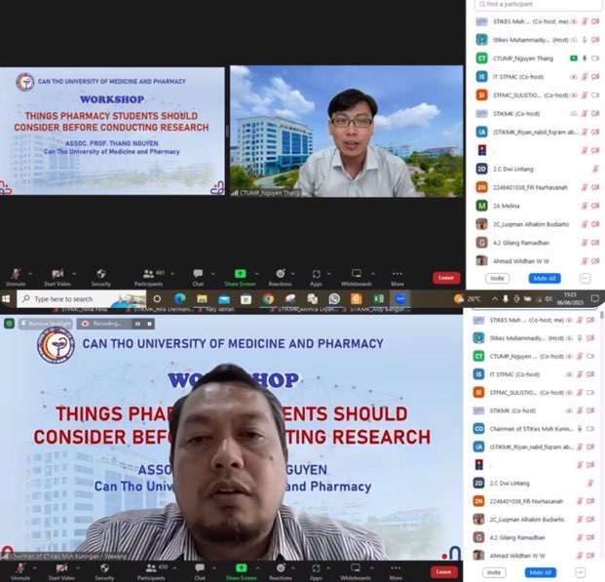The height and width of the screenshot is (582, 605).
Task: Toggle Start Video in toolbar showing 450 participants
Action: tap(60, 571)
